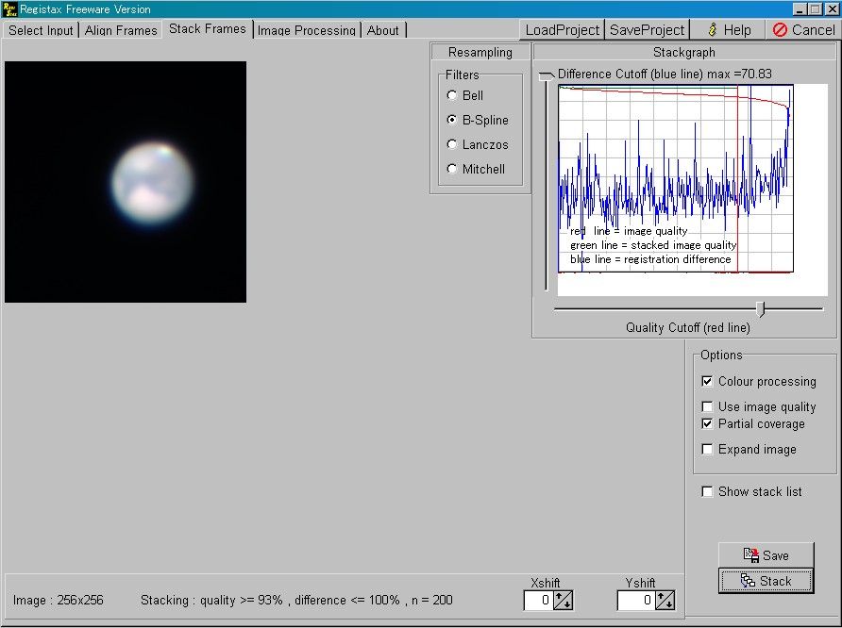The image size is (842, 628).
Task: Select the Bell resampling filter
Action: tap(453, 96)
